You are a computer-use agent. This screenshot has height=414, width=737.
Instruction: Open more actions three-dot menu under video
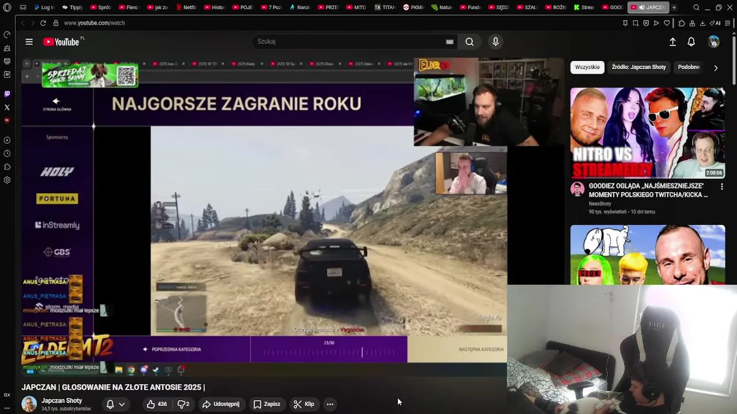click(330, 404)
